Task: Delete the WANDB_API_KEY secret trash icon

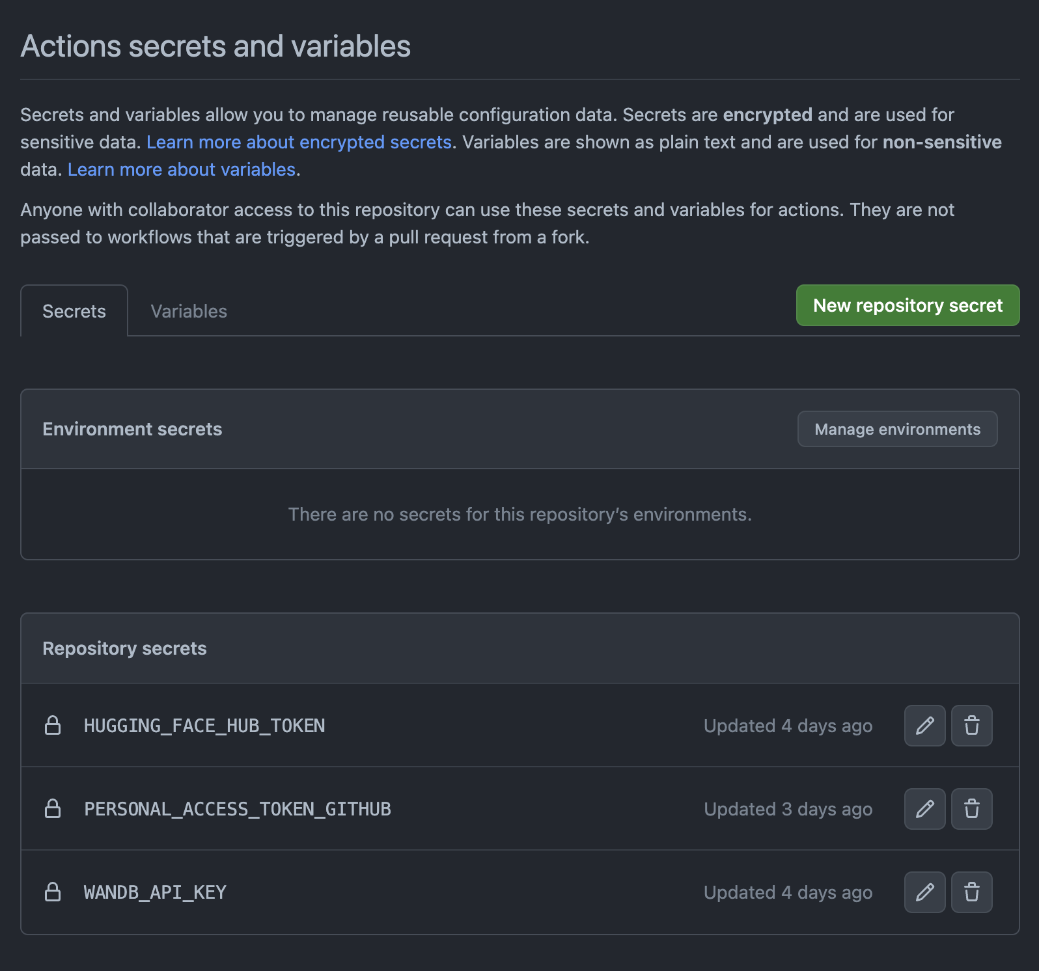Action: [x=971, y=892]
